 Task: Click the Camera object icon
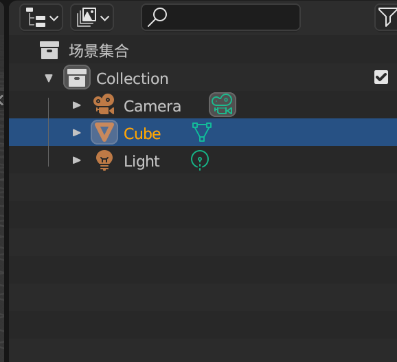[104, 104]
